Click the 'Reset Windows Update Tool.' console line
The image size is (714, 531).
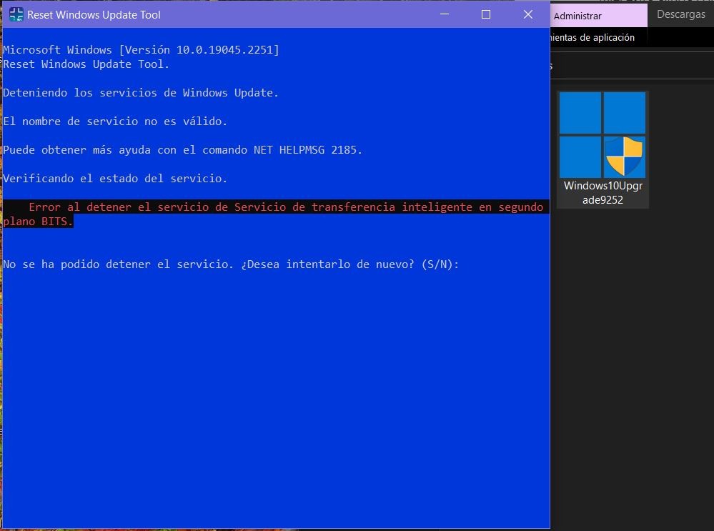coord(86,64)
